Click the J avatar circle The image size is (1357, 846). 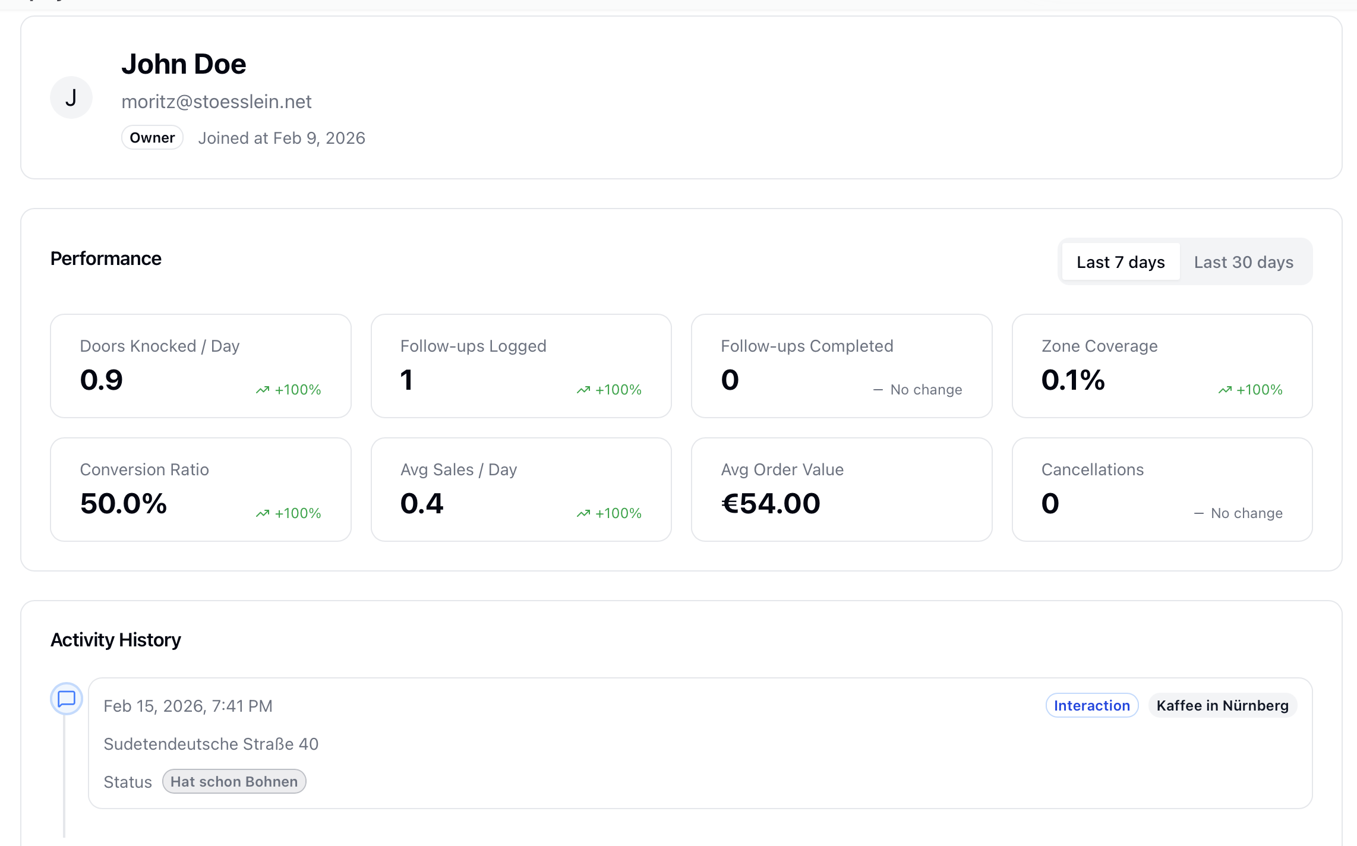71,97
